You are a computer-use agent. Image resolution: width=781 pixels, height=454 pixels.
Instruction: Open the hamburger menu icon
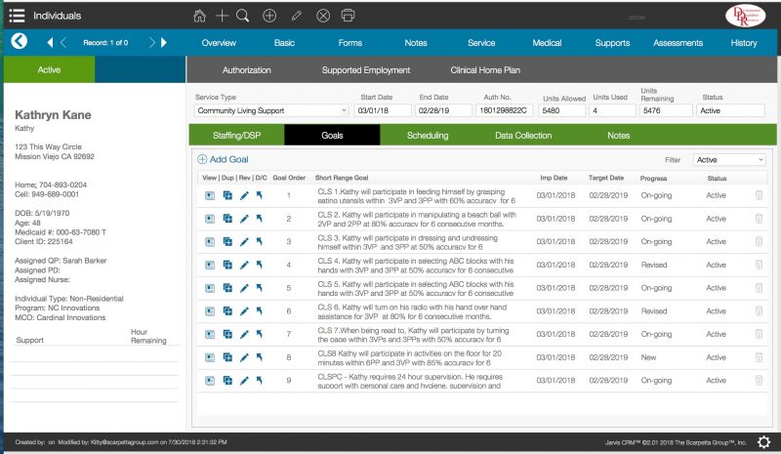(17, 16)
